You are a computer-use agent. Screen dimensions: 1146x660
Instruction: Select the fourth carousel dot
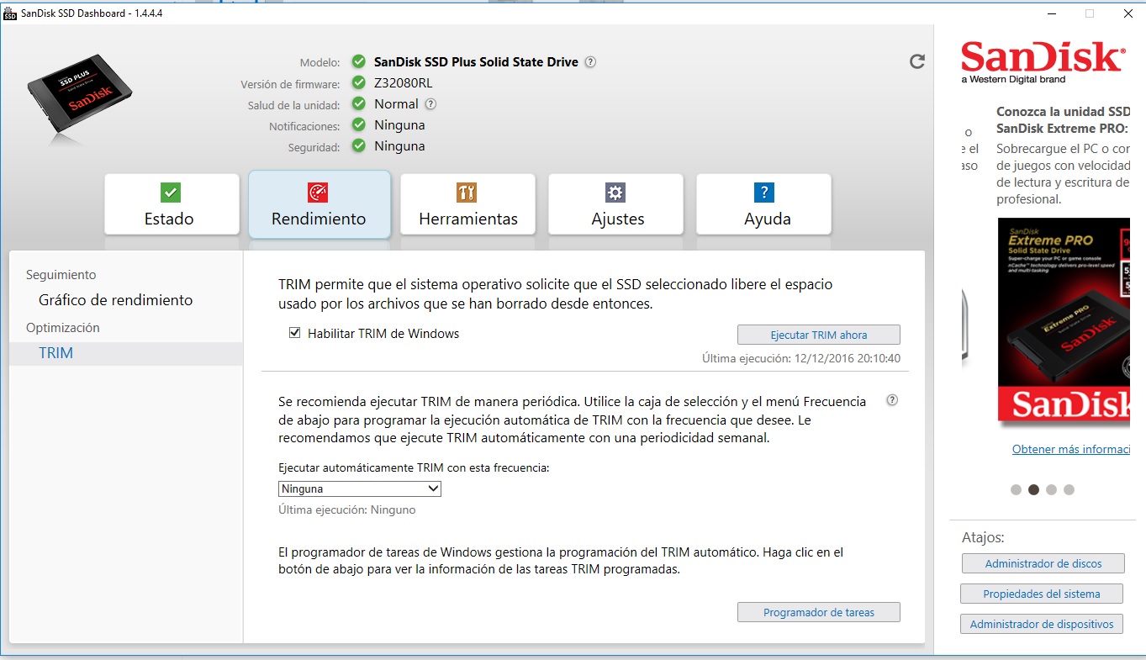click(x=1069, y=489)
